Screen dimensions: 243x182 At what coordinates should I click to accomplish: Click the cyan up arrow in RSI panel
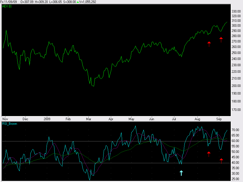pyautogui.click(x=181, y=173)
